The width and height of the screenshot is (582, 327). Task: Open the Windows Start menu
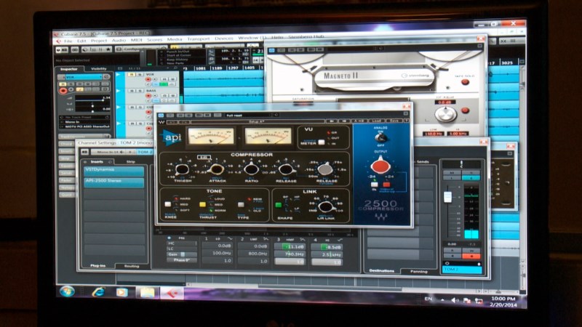[67, 291]
